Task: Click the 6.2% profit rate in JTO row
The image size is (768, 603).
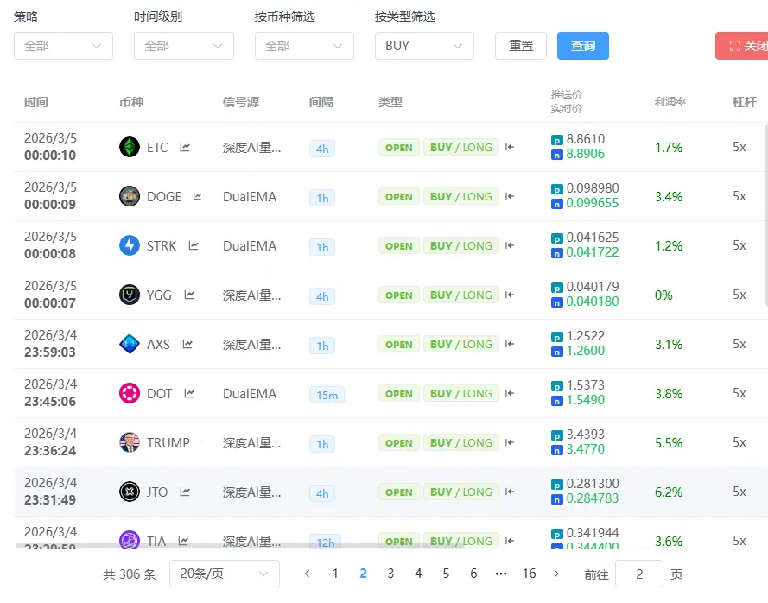Action: 669,492
